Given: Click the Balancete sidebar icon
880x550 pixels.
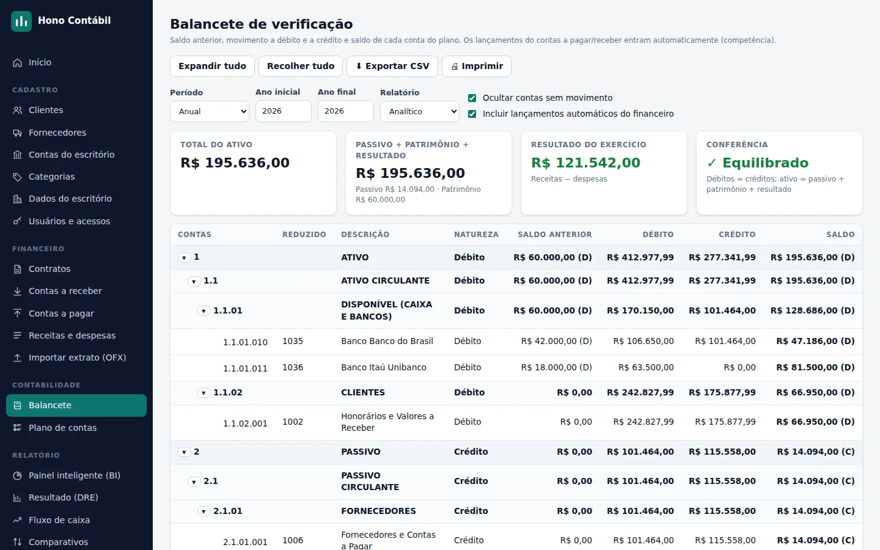Looking at the screenshot, I should point(17,405).
